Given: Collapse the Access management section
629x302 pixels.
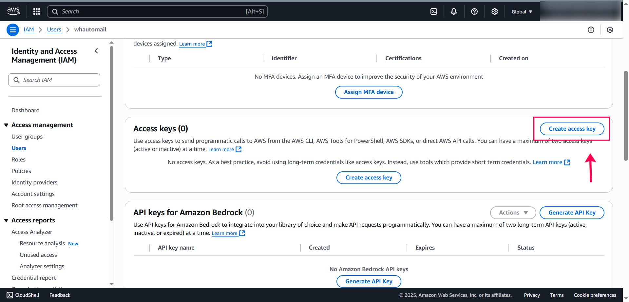Looking at the screenshot, I should pos(6,125).
